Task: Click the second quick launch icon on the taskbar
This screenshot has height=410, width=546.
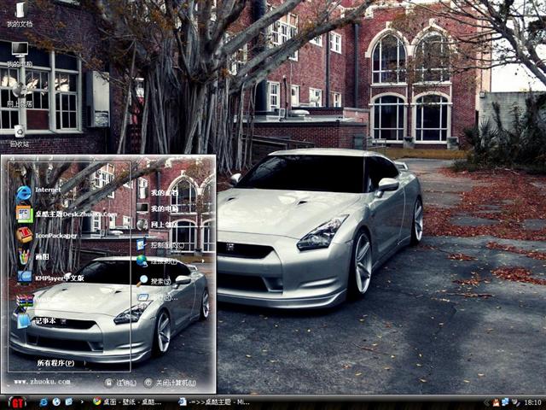Action: pyautogui.click(x=56, y=402)
